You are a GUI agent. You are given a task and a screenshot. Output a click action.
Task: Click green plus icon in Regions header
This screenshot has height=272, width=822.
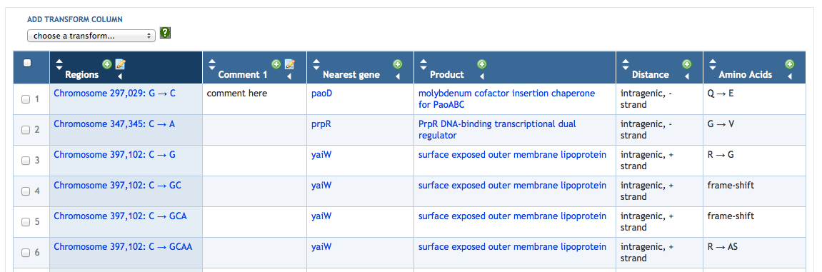(107, 64)
